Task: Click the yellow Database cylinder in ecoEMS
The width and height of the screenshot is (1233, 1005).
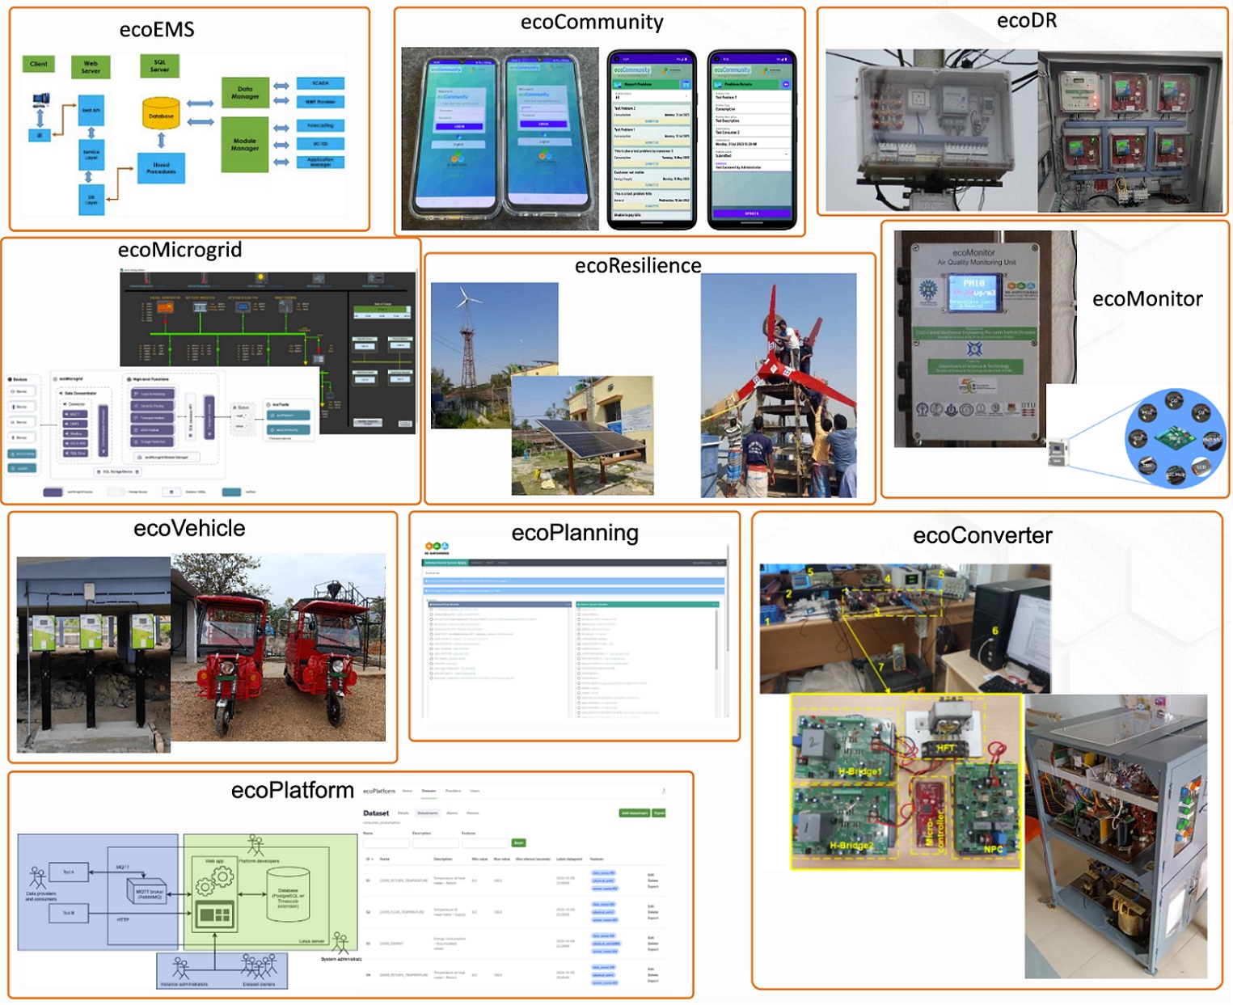Action: pos(161,115)
